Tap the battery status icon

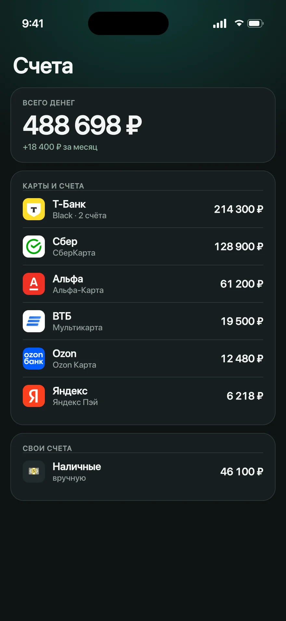coord(255,23)
